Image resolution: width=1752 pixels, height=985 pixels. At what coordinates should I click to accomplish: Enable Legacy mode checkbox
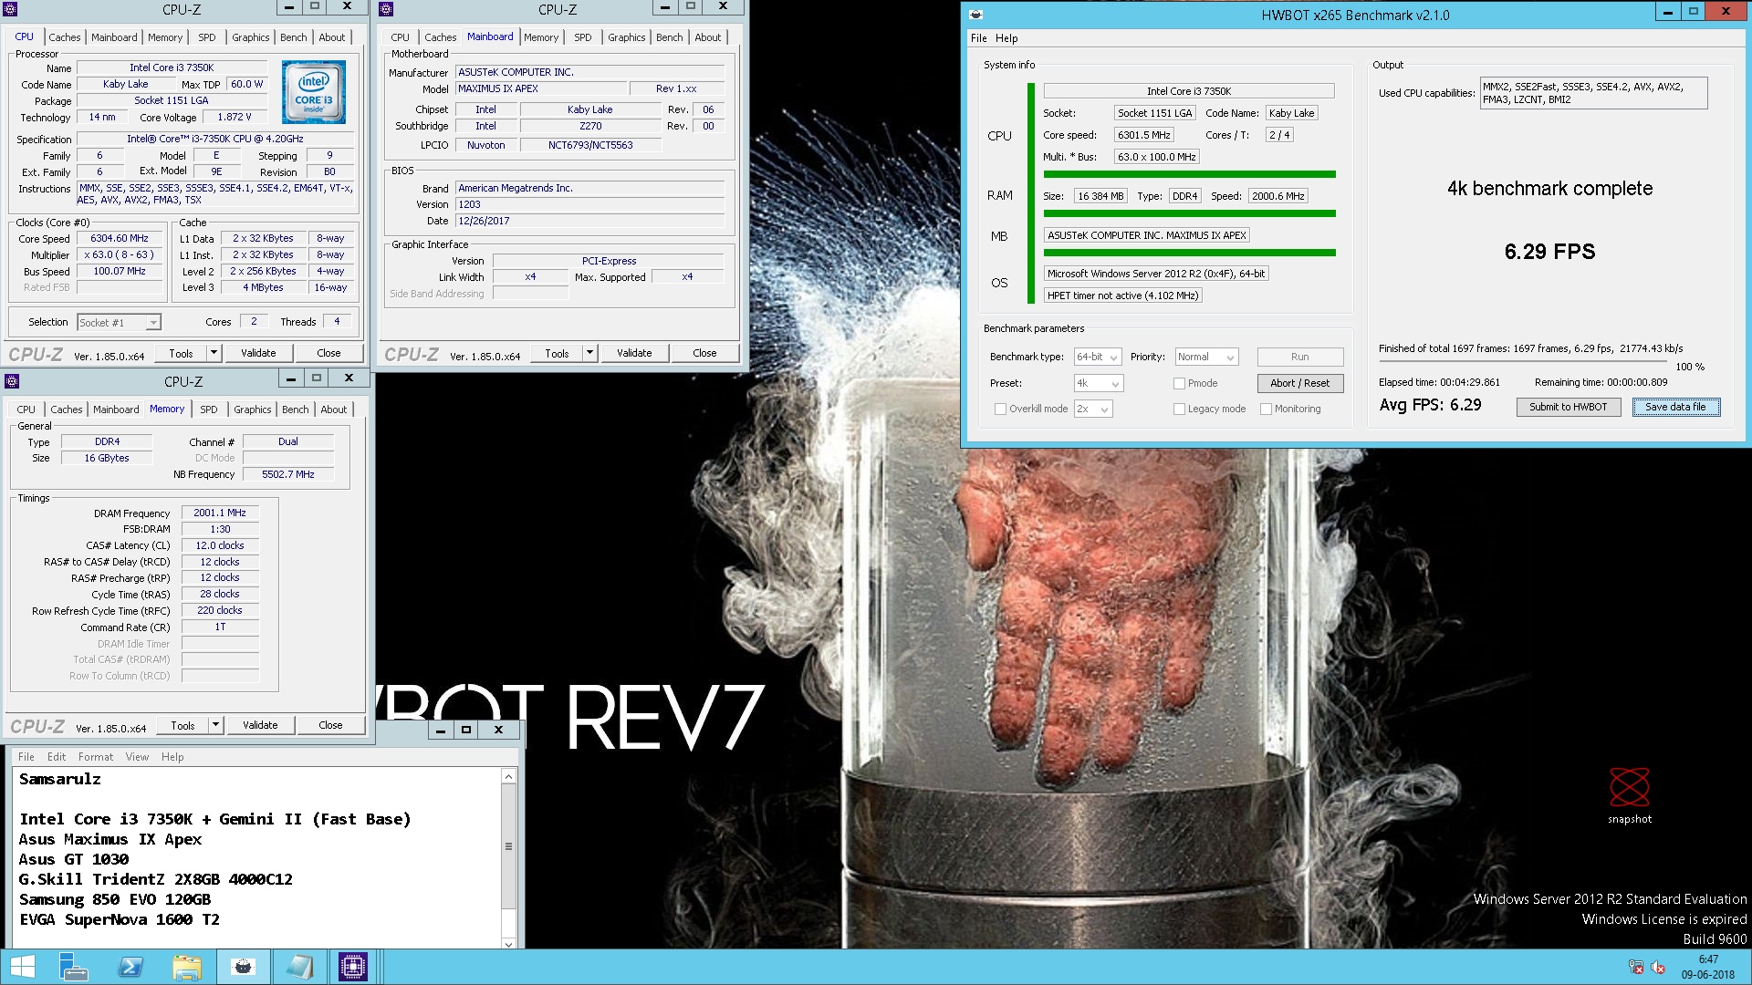pos(1179,410)
